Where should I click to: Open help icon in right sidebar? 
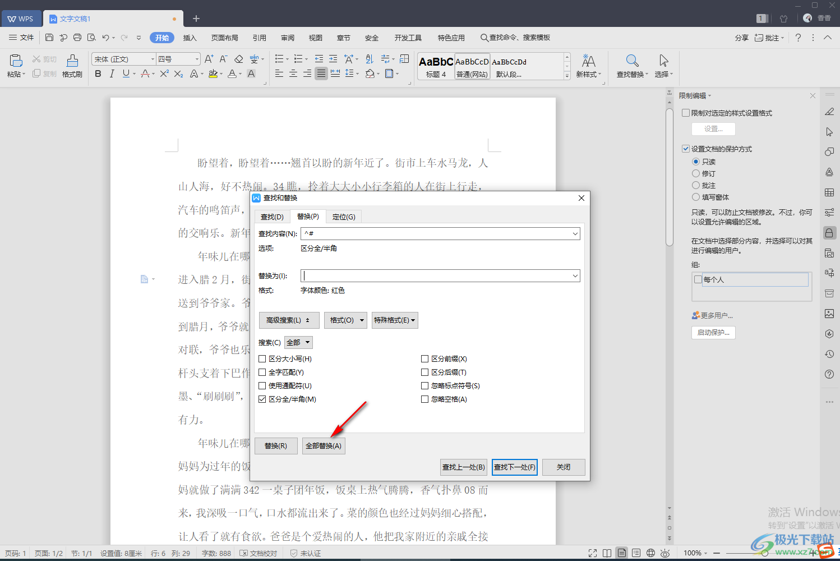coord(829,374)
